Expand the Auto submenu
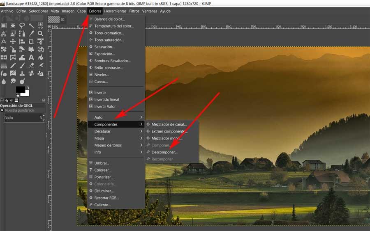 116,117
